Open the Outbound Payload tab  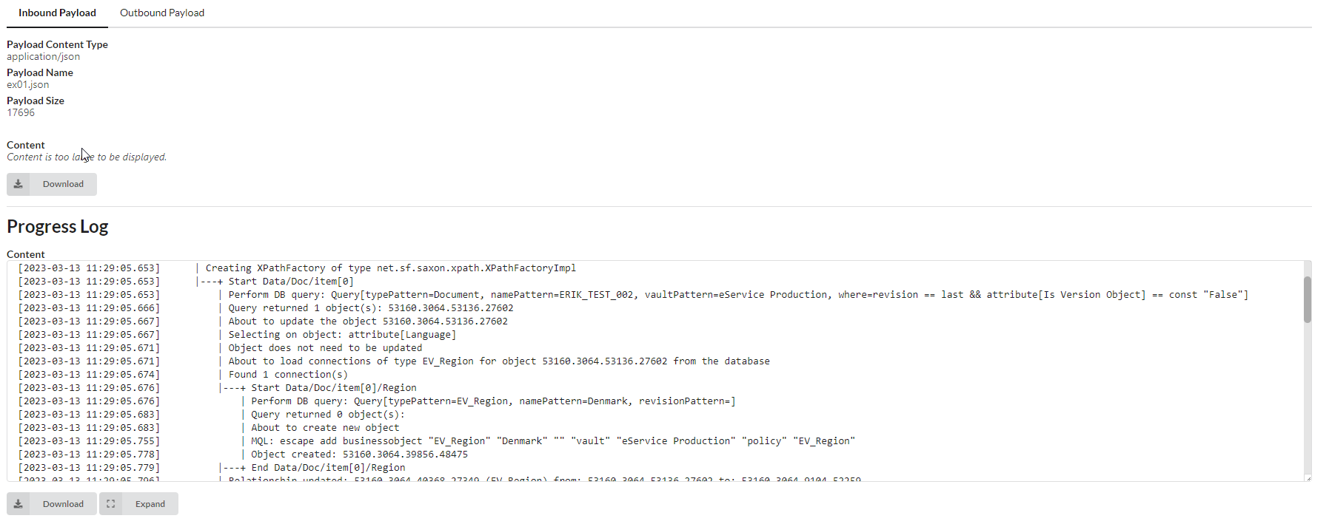tap(162, 13)
